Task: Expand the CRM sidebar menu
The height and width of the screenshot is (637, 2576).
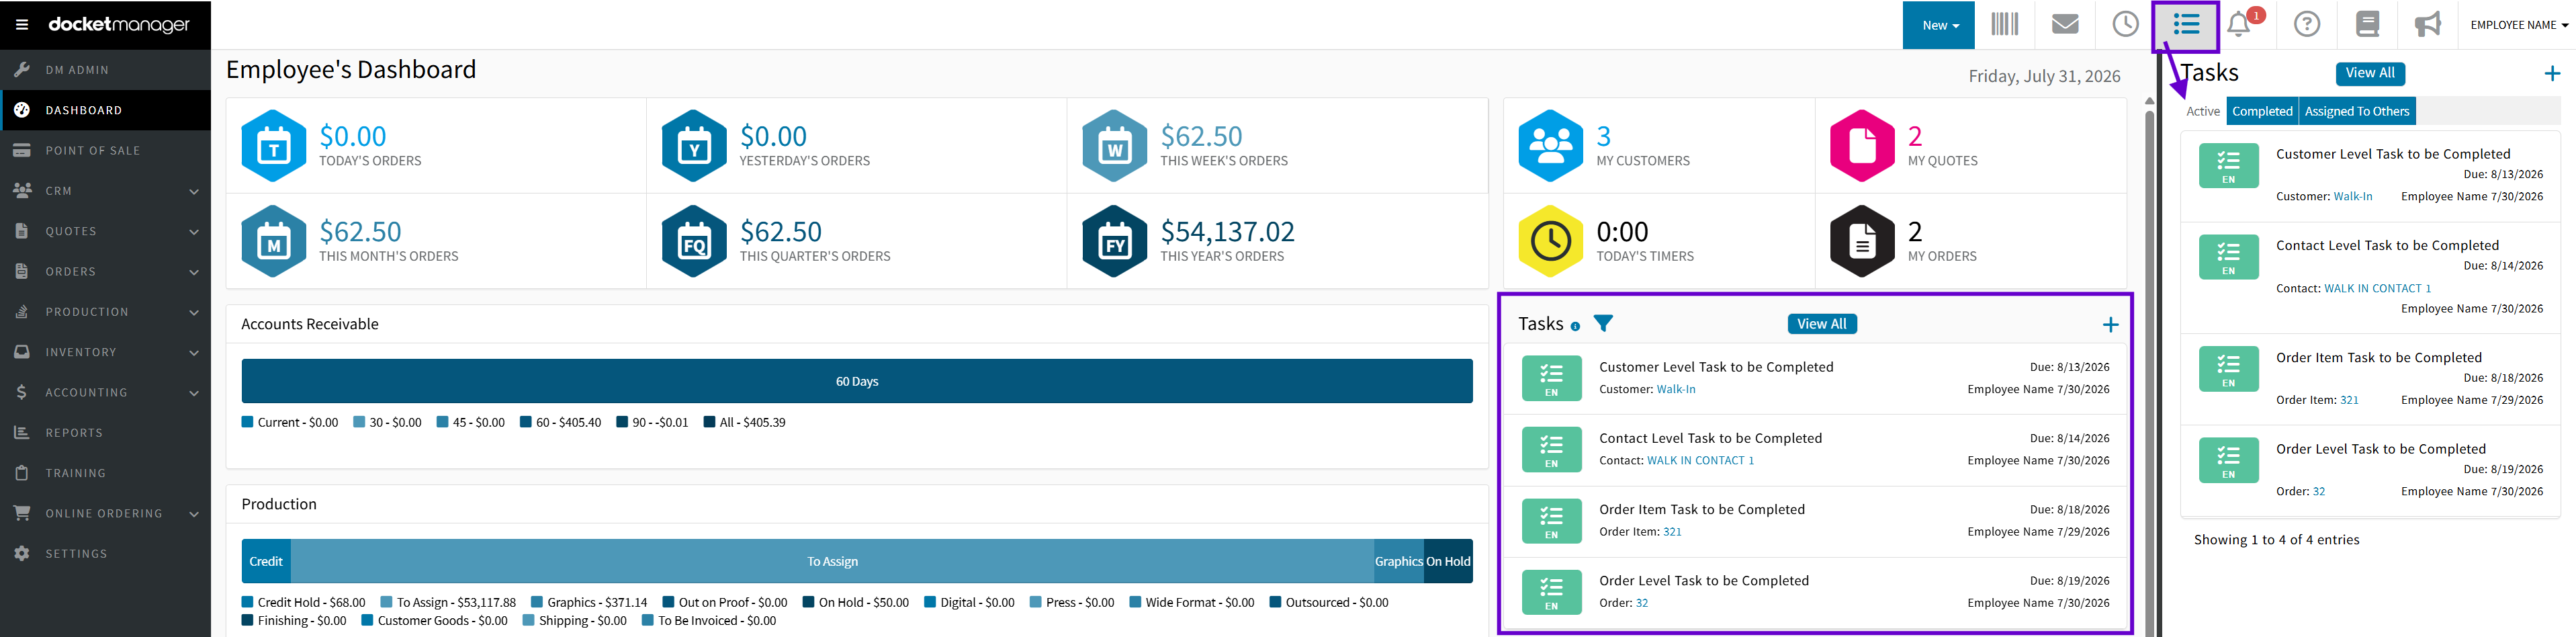Action: pyautogui.click(x=106, y=191)
